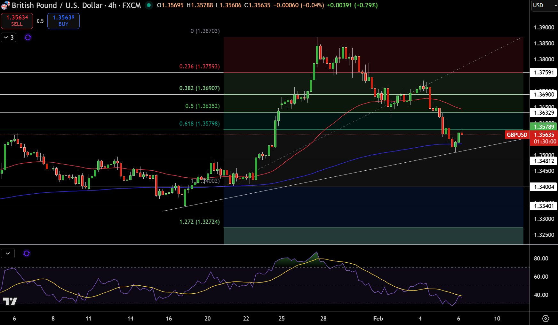Collapse the RSI pane legend chevron
The image size is (558, 325).
[8, 253]
